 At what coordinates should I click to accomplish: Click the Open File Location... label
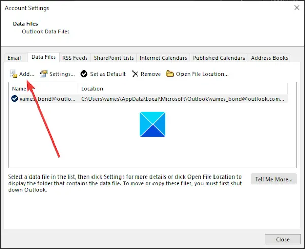[202, 74]
